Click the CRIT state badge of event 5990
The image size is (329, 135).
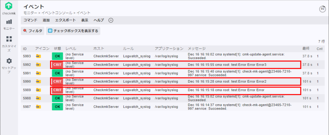coord(57,82)
